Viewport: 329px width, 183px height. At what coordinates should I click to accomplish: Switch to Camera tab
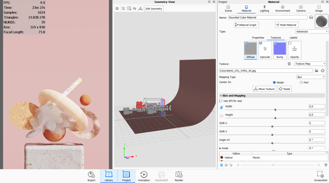coord(301,9)
